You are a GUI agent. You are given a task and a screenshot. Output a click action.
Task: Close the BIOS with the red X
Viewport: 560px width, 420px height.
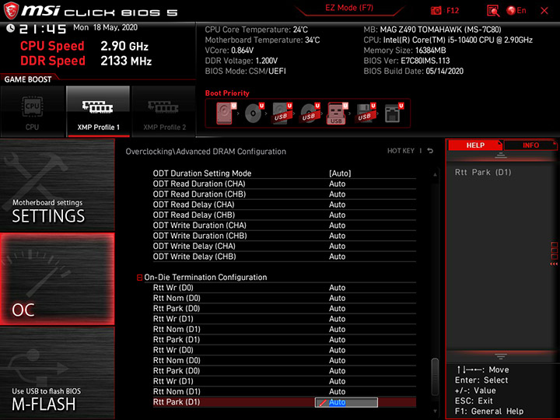click(544, 11)
